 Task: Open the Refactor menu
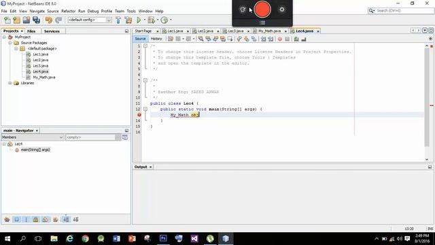(x=68, y=11)
